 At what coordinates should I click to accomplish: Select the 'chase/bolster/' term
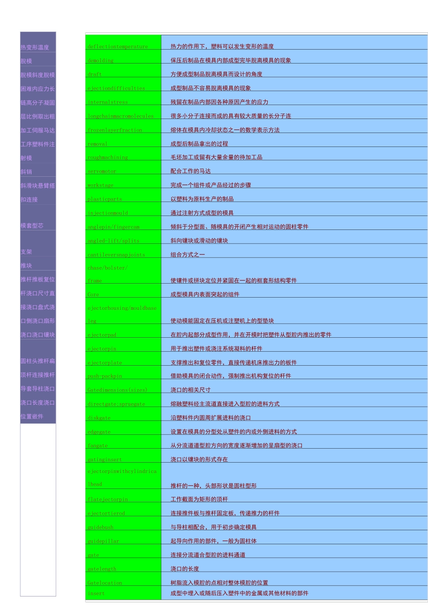click(108, 268)
